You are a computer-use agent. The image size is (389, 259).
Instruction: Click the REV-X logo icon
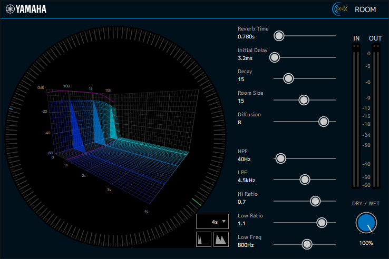click(339, 9)
